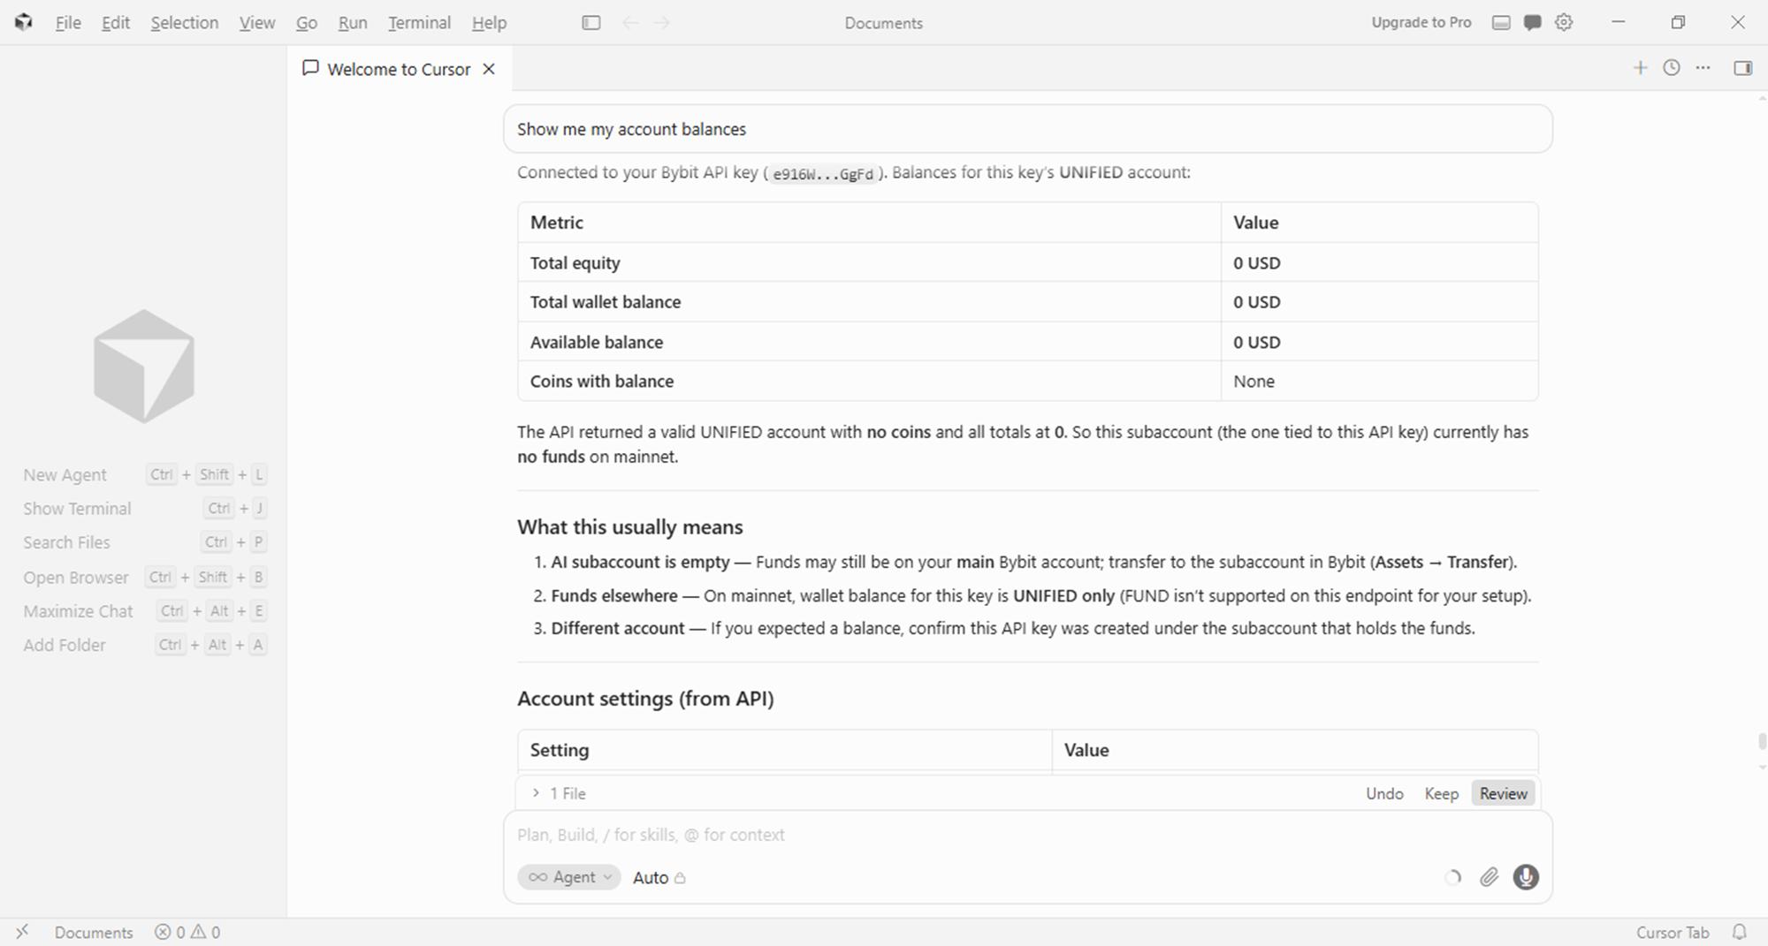Click the Documents title in title bar
The image size is (1768, 946).
click(x=883, y=23)
